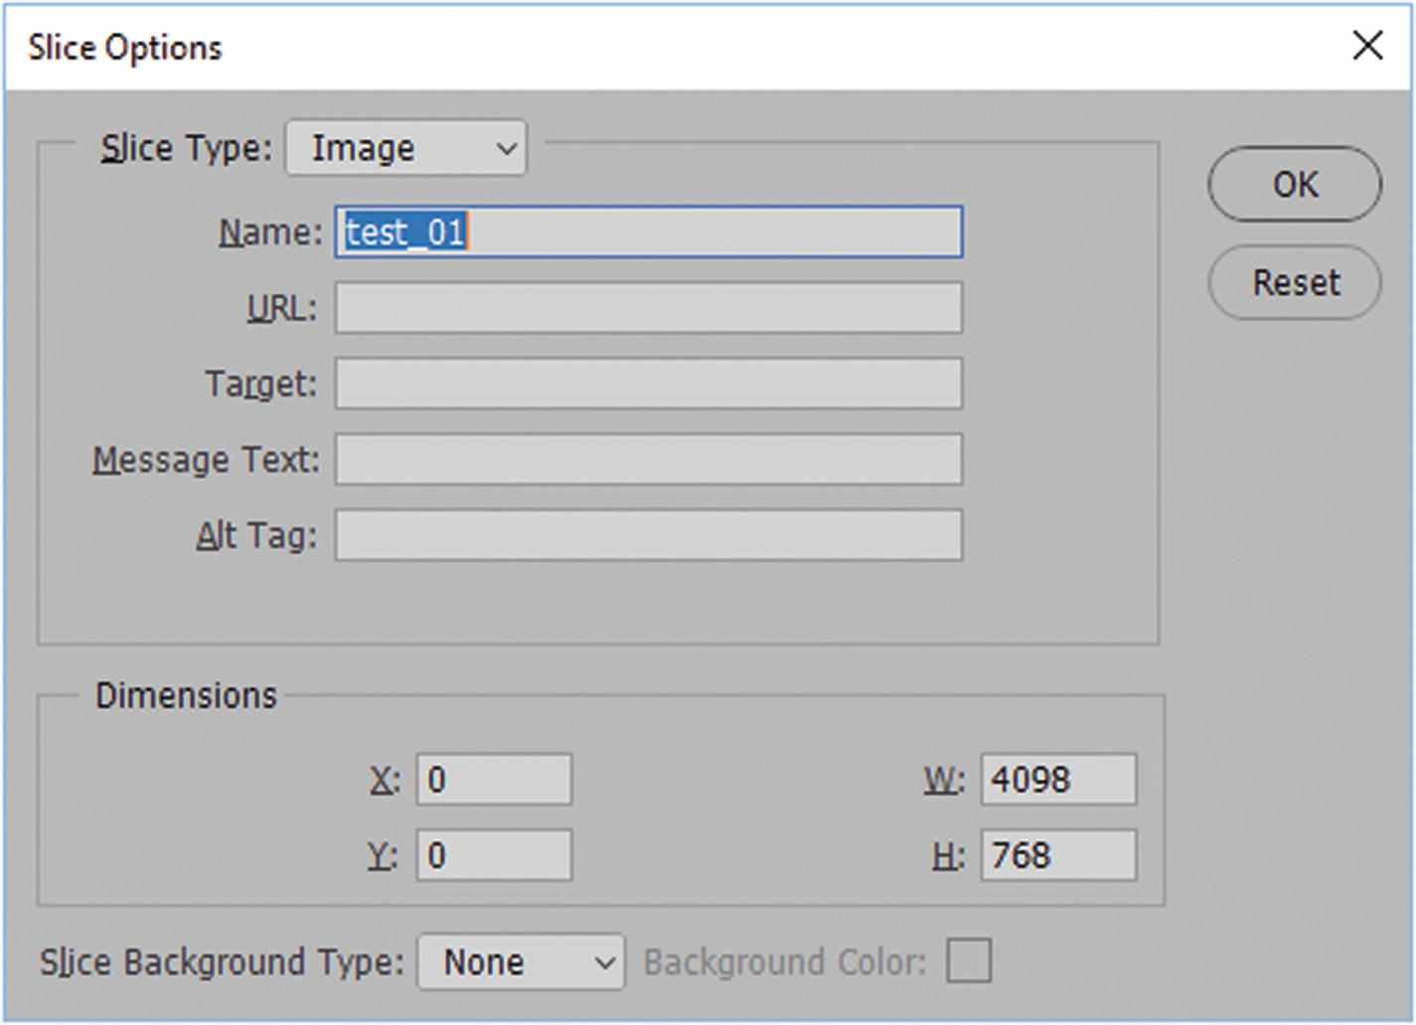Click the "Message Text:" label
1416x1025 pixels.
coord(206,460)
